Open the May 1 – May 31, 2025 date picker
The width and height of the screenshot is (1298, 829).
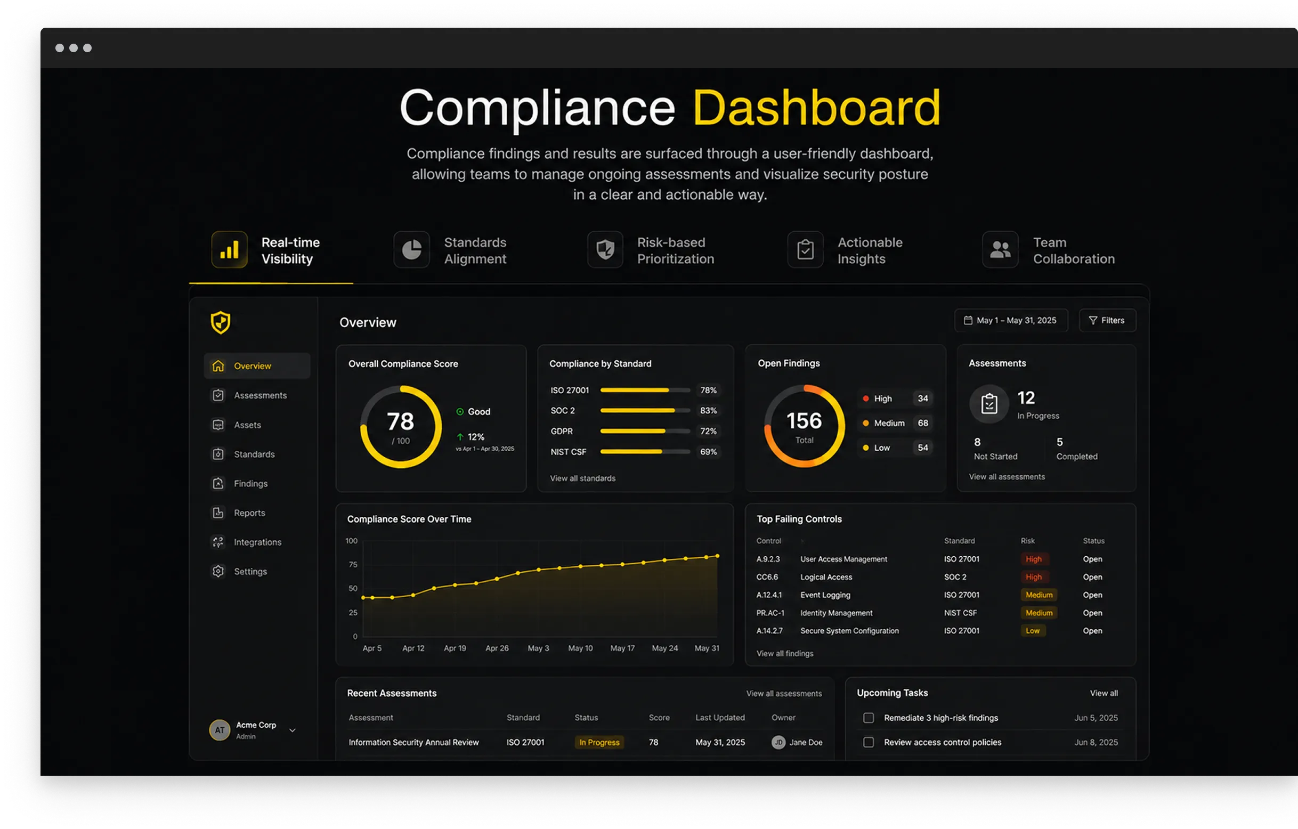point(1011,320)
